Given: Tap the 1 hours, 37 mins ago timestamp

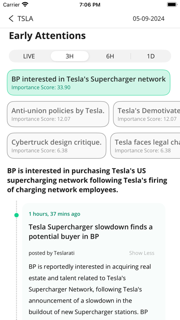Looking at the screenshot, I should tap(55, 214).
